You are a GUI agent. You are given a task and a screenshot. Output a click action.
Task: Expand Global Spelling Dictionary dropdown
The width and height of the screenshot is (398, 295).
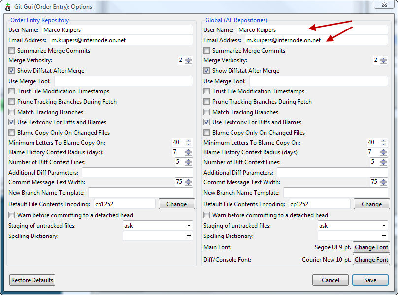coord(353,236)
